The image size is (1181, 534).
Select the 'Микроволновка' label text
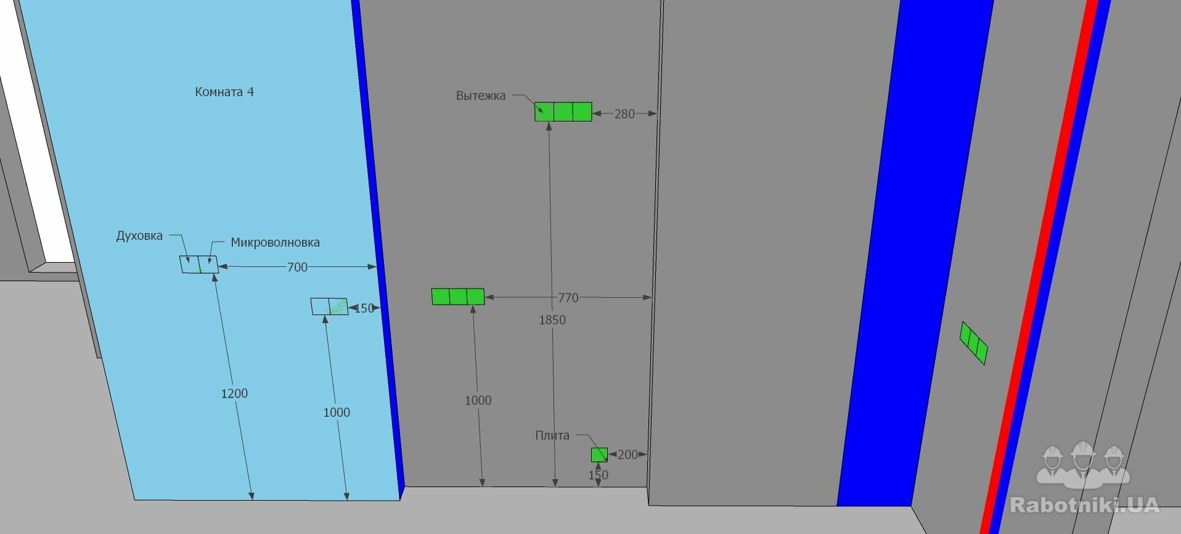click(275, 242)
